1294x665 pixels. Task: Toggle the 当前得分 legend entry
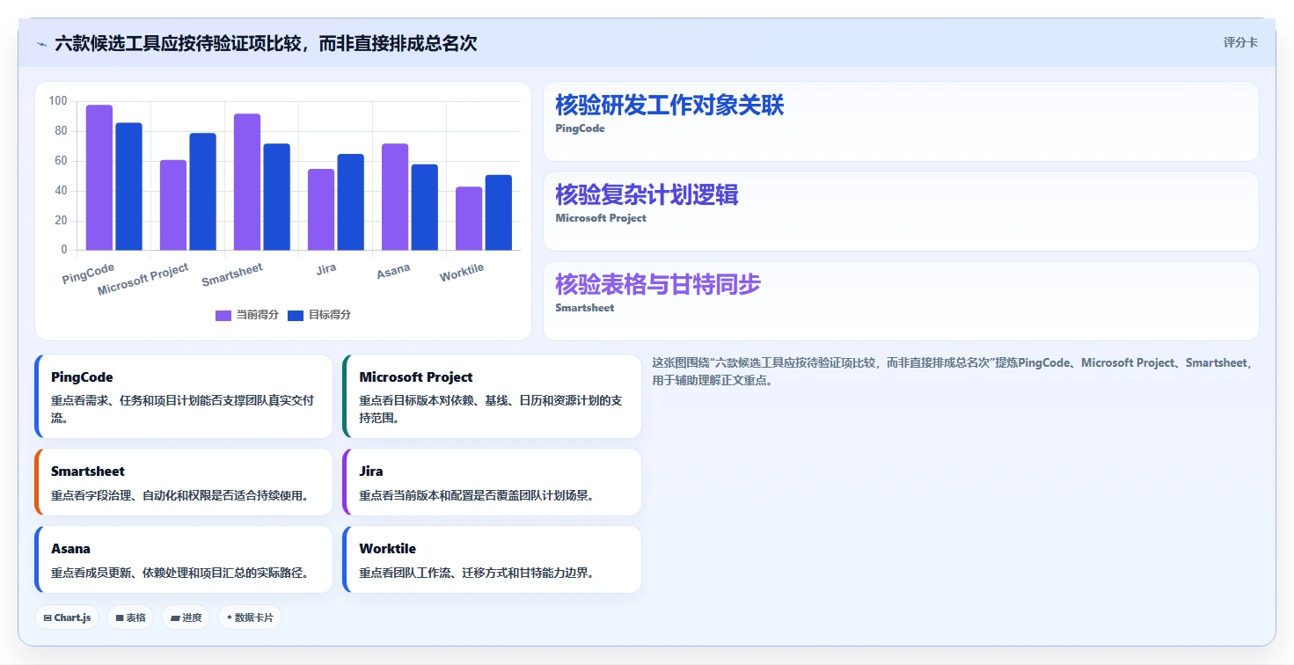pos(247,315)
